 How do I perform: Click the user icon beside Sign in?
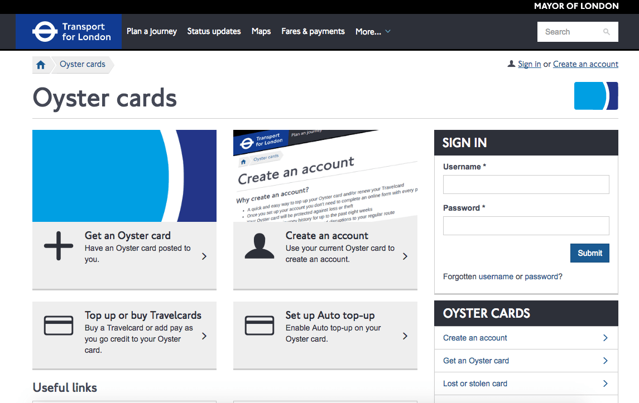coord(511,64)
